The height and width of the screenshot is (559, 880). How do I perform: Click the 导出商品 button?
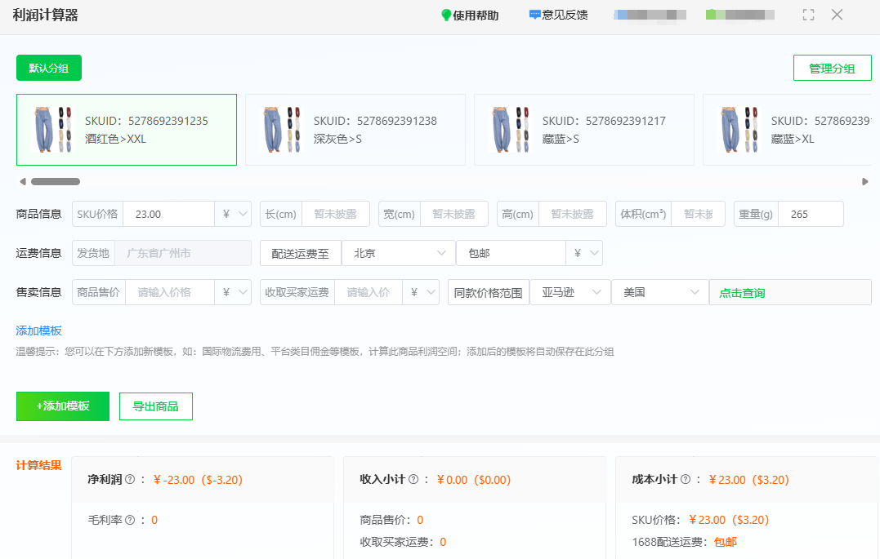(x=155, y=406)
